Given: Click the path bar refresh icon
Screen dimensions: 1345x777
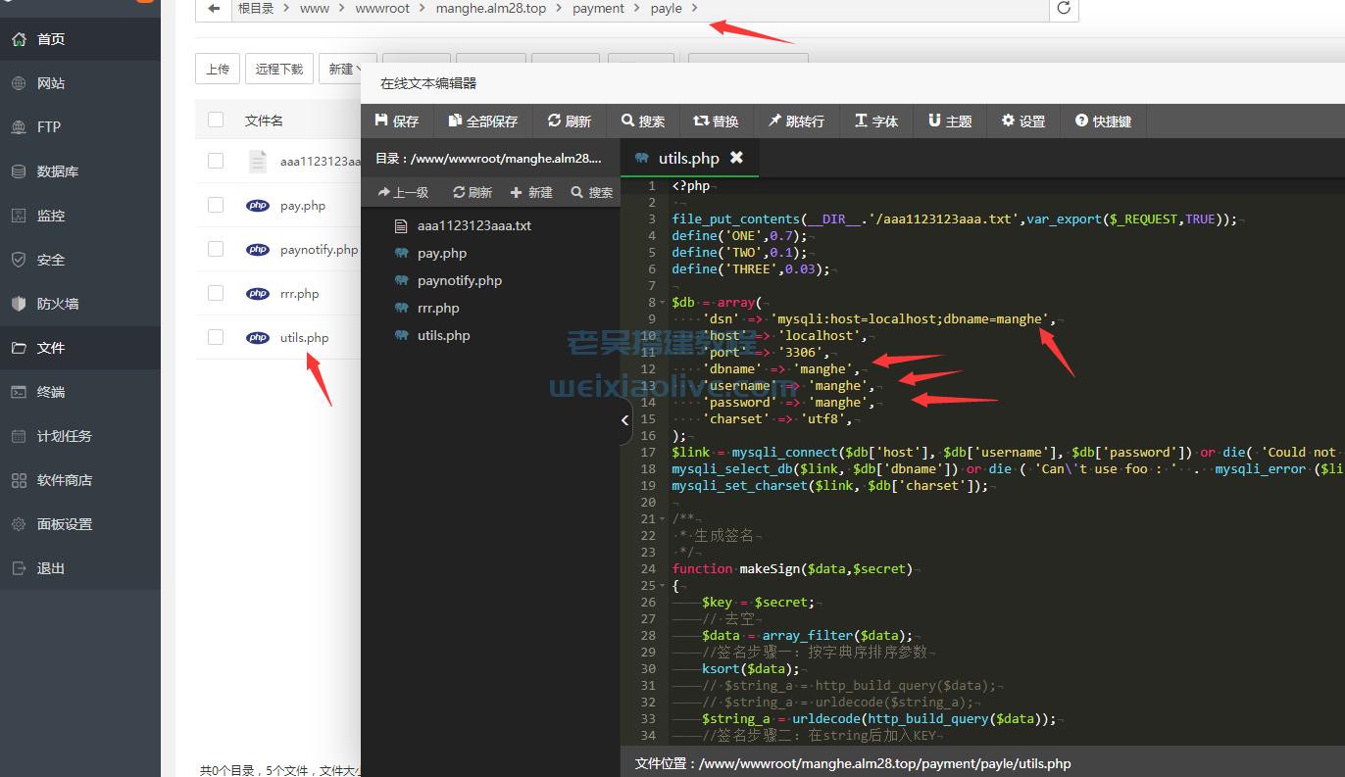Looking at the screenshot, I should click(1064, 9).
